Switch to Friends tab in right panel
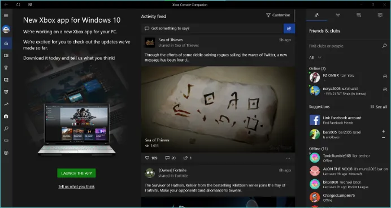The height and width of the screenshot is (208, 391). tap(316, 15)
